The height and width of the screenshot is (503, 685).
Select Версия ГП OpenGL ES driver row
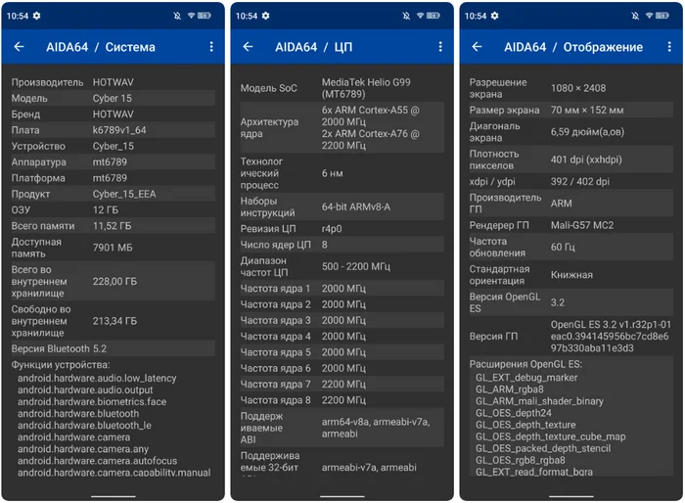(x=571, y=337)
